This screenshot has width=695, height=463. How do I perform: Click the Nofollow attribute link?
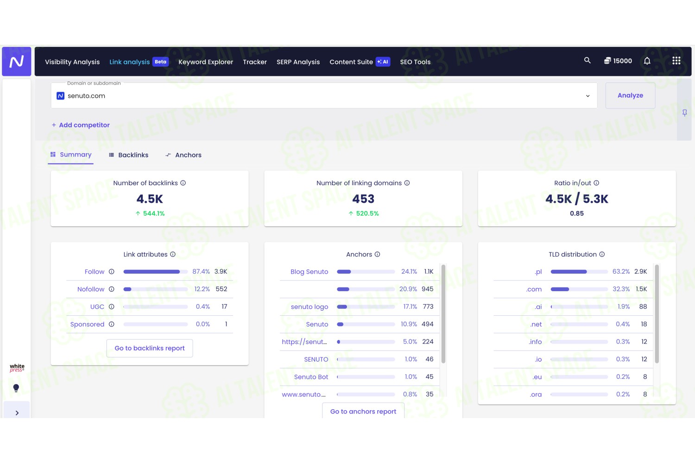pyautogui.click(x=91, y=289)
